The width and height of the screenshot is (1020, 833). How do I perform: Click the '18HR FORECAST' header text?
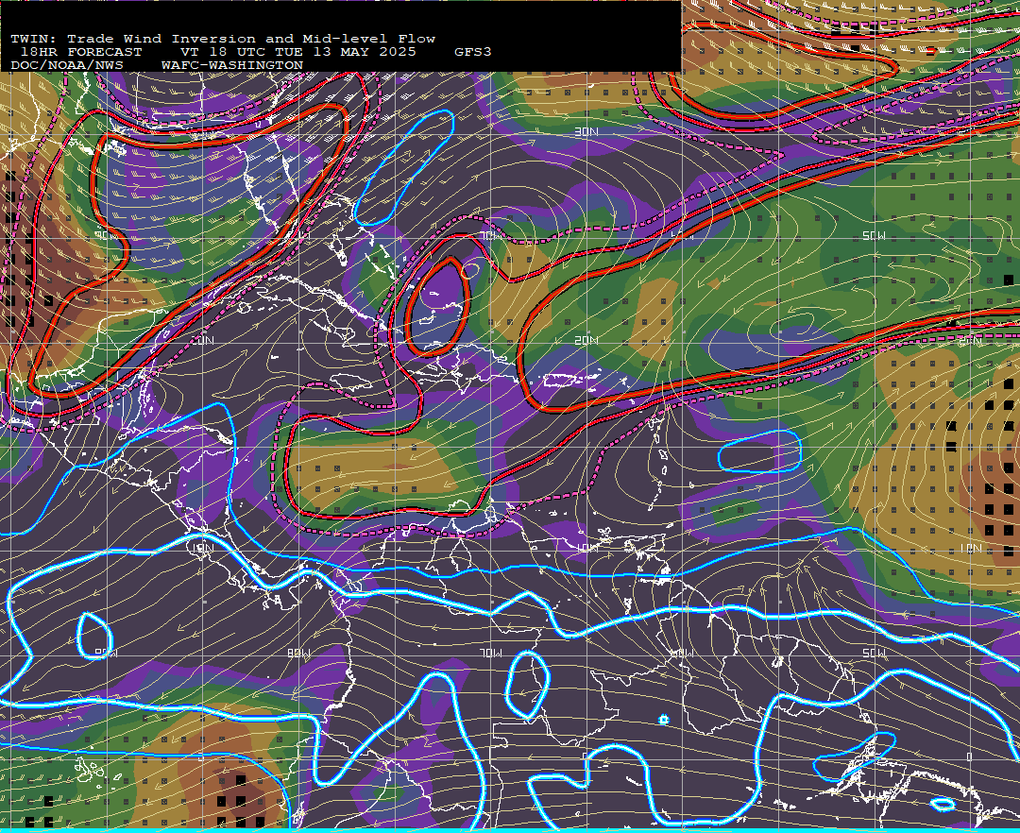81,52
